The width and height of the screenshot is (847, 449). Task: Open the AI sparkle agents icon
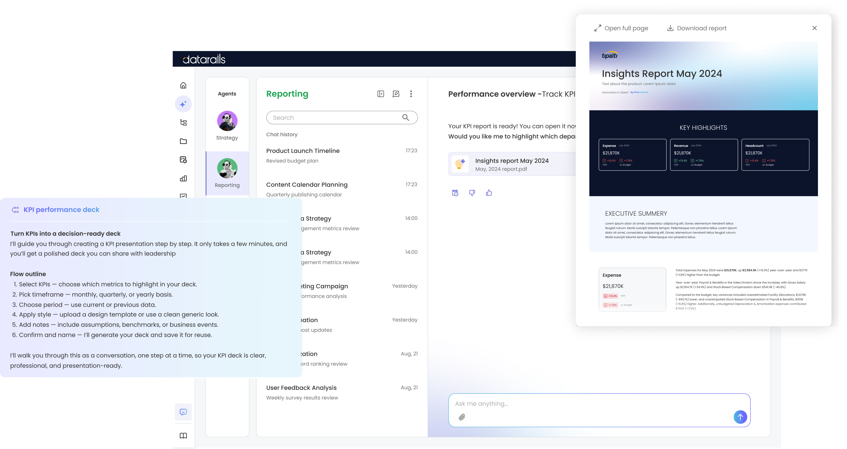[x=183, y=104]
